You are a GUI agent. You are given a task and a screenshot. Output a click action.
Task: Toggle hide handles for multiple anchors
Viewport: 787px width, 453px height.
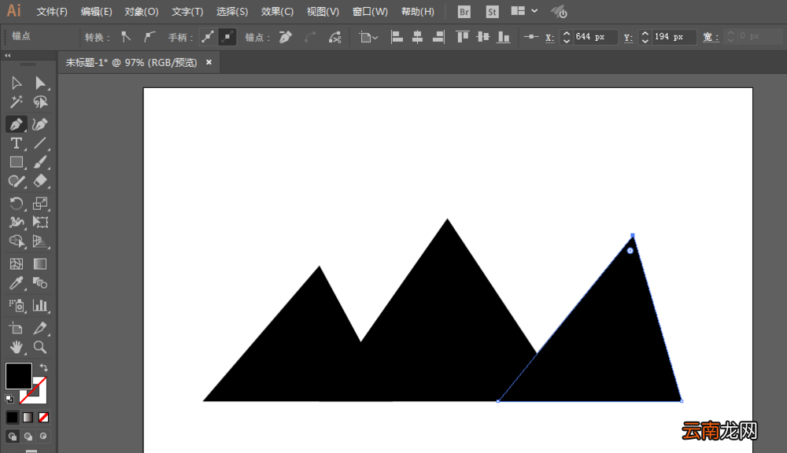[x=227, y=37]
